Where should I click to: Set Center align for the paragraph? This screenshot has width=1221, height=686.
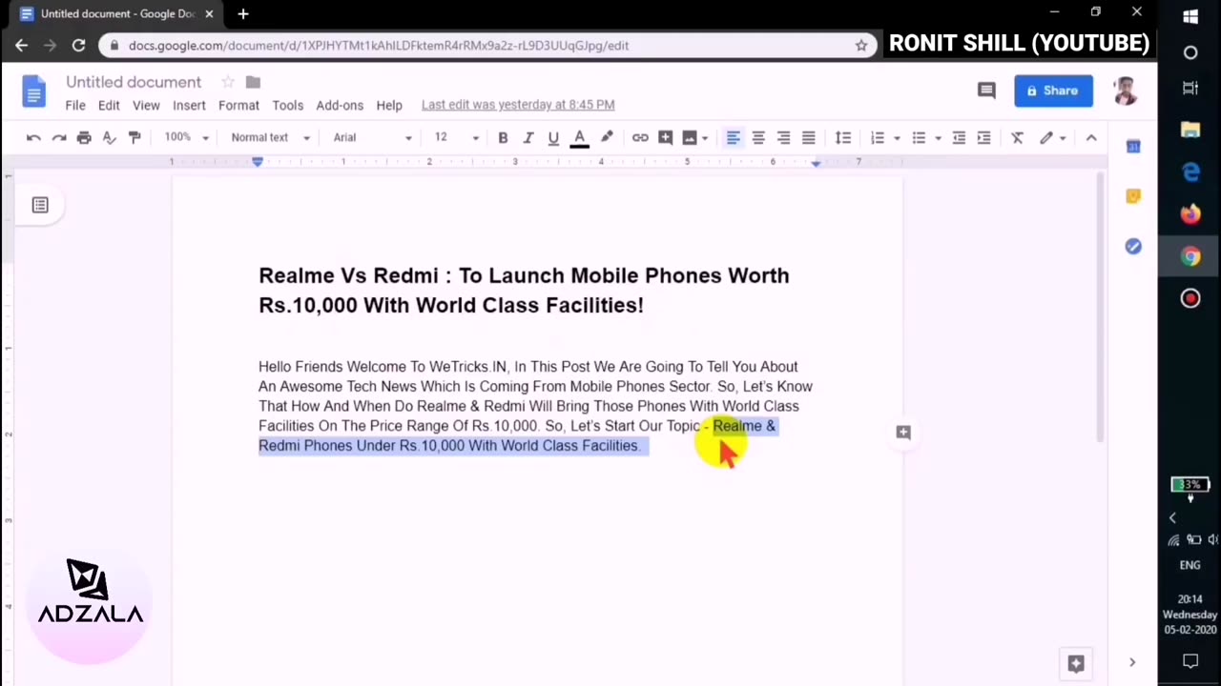pyautogui.click(x=758, y=138)
